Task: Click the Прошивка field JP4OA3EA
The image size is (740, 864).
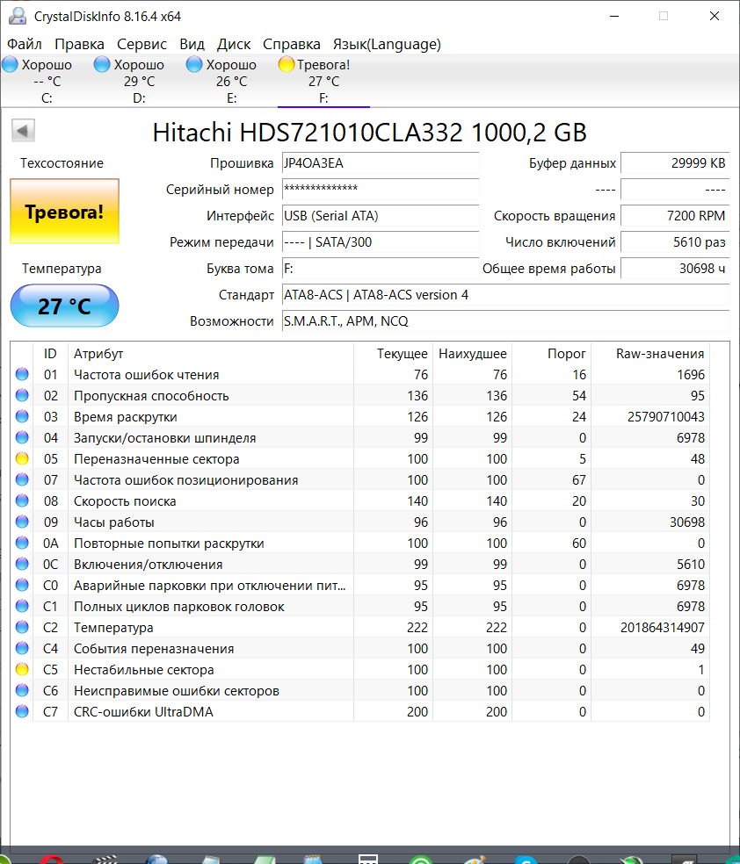Action: [x=381, y=163]
